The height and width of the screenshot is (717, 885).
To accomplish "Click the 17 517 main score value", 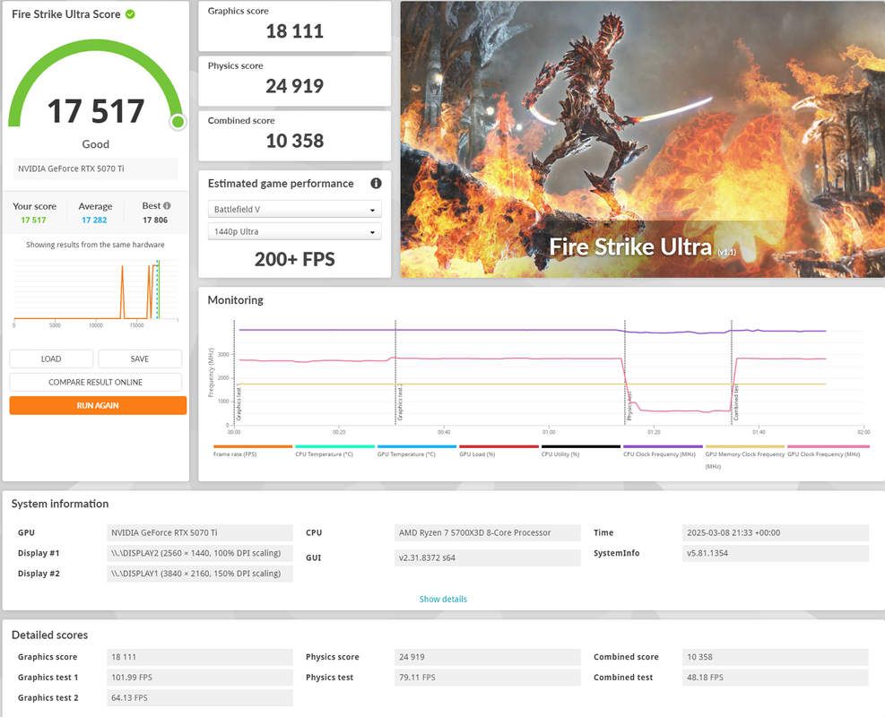I will pos(96,111).
